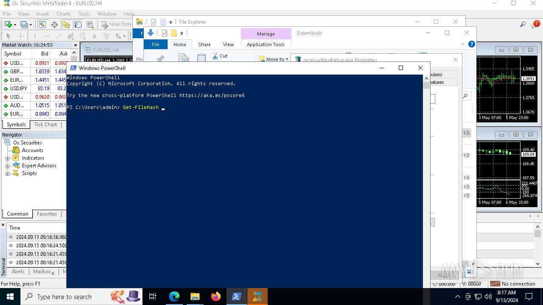Viewport: 543px width, 305px height.
Task: Expand the Expert Advisors tree node
Action: click(7, 166)
